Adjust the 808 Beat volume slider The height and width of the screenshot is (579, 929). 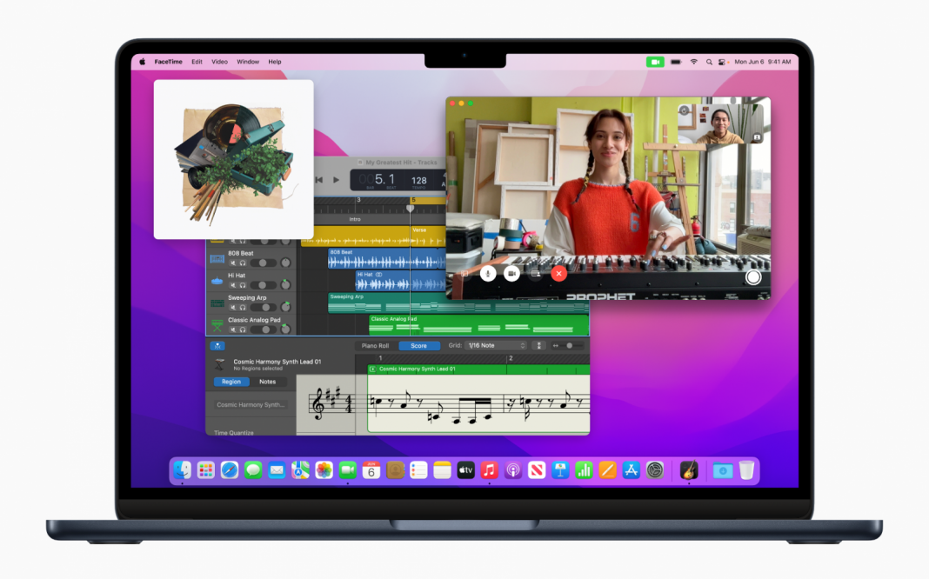261,263
